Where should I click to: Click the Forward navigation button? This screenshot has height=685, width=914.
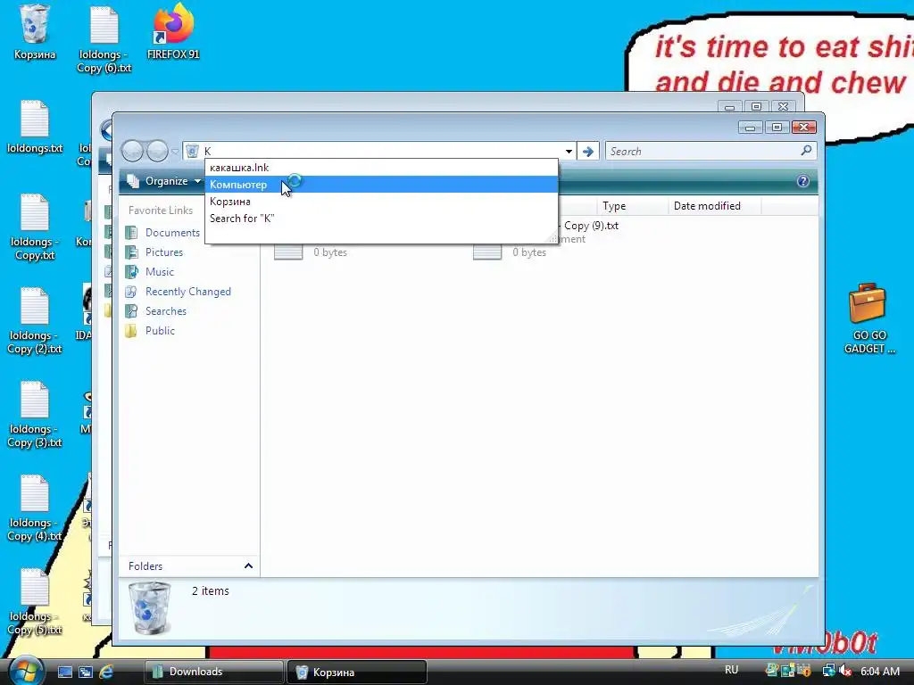157,152
